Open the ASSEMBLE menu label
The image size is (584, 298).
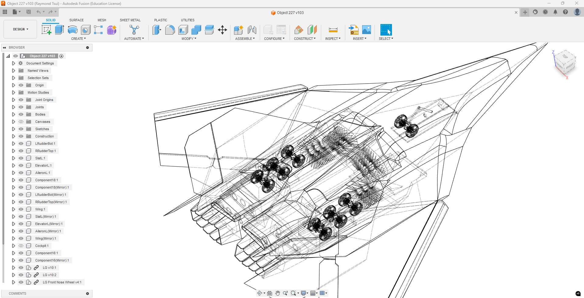click(245, 39)
